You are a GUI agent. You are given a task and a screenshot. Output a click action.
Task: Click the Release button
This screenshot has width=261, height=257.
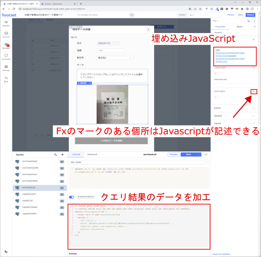pos(250,15)
